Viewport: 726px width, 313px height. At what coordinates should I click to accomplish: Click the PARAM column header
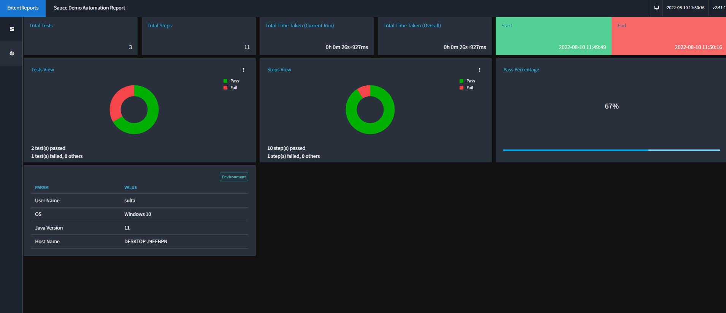tap(42, 187)
